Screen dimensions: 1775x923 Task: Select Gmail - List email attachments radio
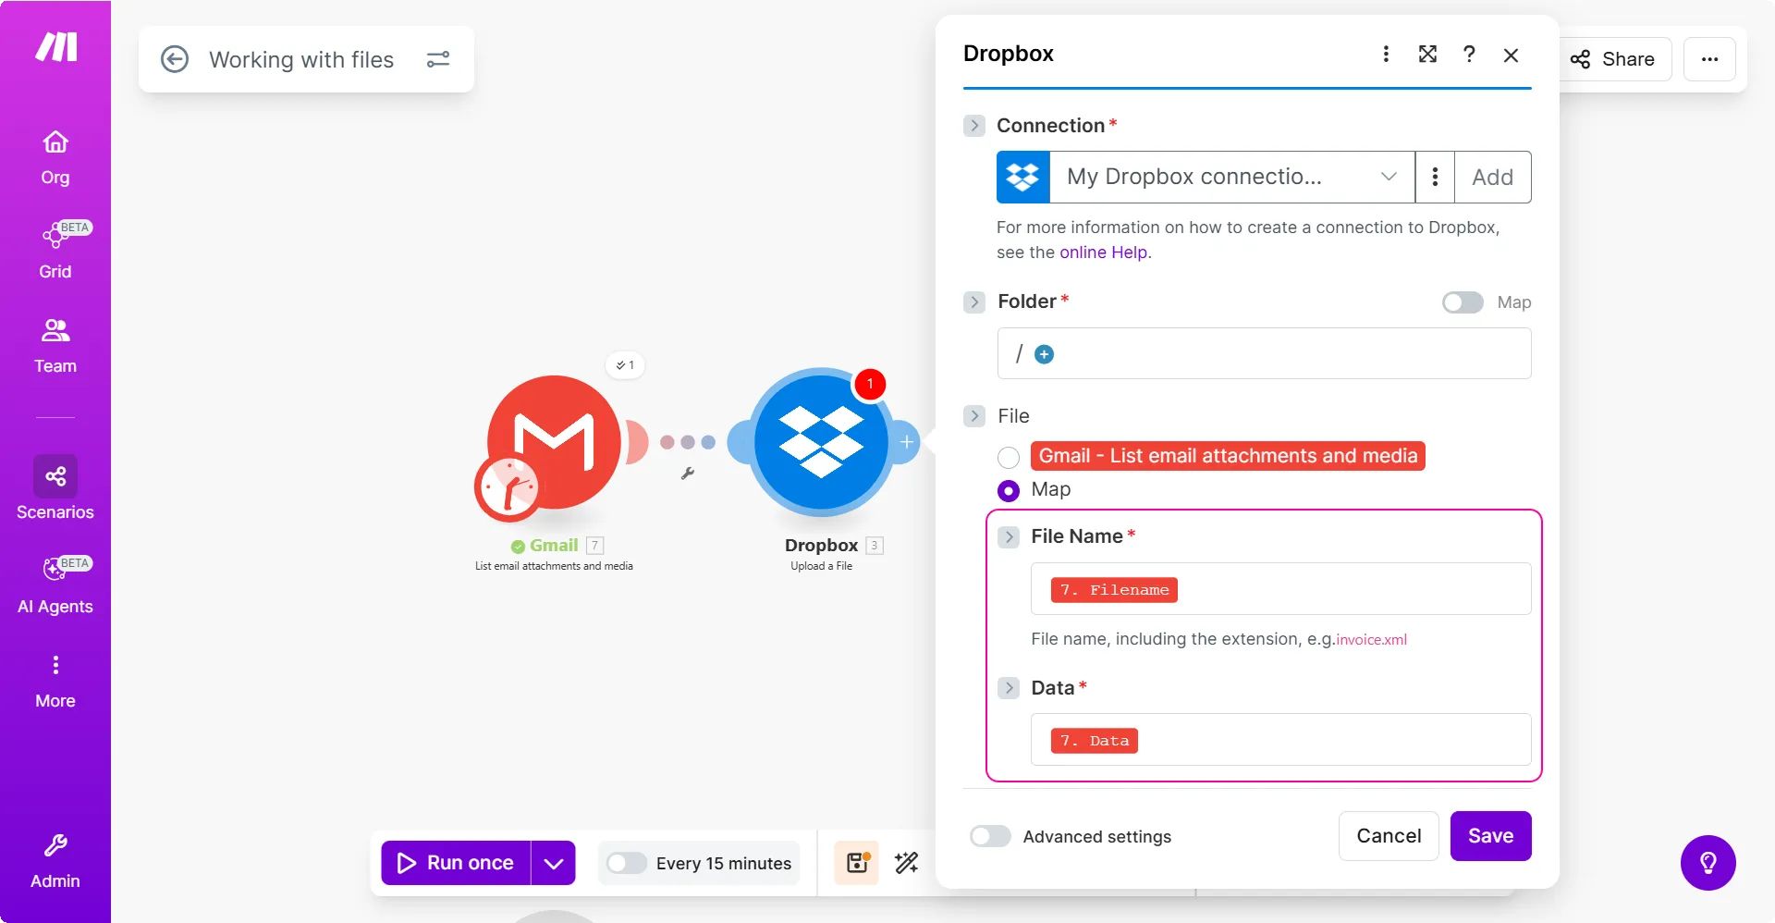point(1009,457)
